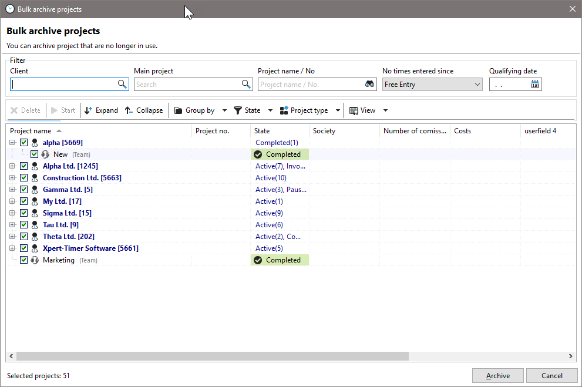Image resolution: width=582 pixels, height=387 pixels.
Task: Click the Collapse toolbar icon
Action: (x=129, y=110)
